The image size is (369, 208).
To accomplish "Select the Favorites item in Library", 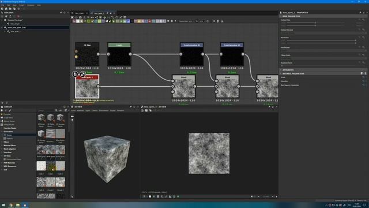I will coord(7,114).
